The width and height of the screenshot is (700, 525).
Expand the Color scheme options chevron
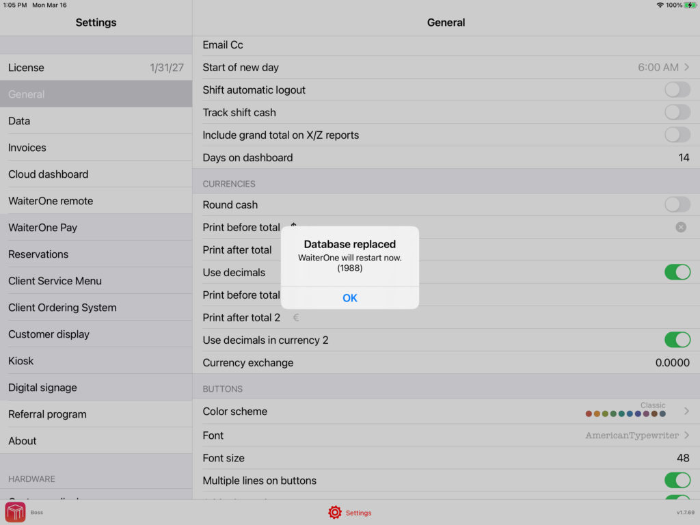686,412
